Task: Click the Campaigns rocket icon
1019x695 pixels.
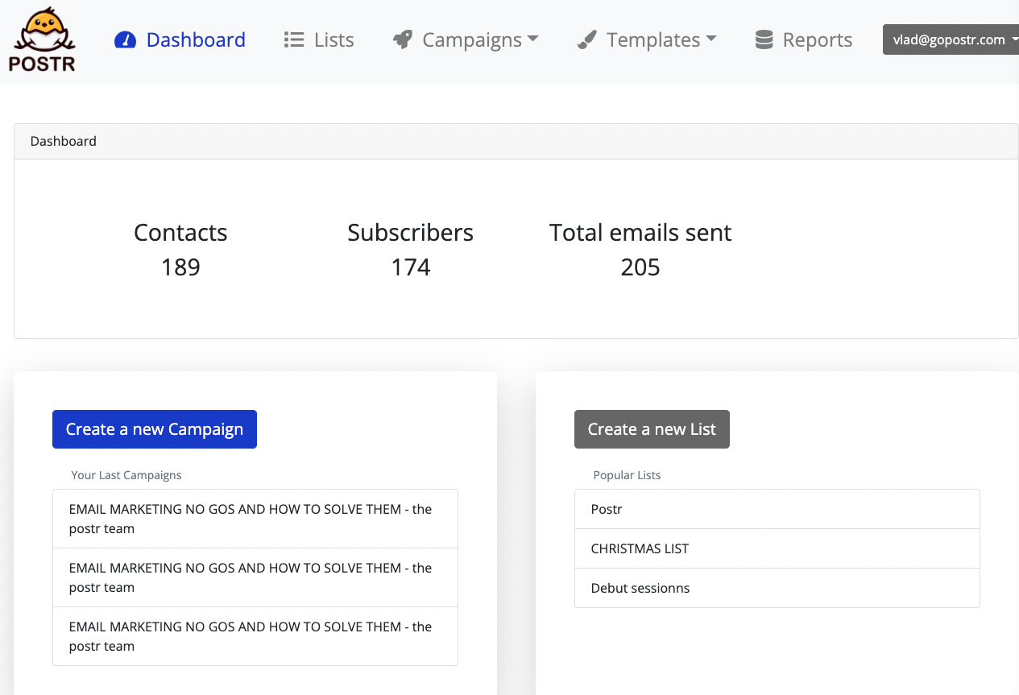Action: point(402,39)
